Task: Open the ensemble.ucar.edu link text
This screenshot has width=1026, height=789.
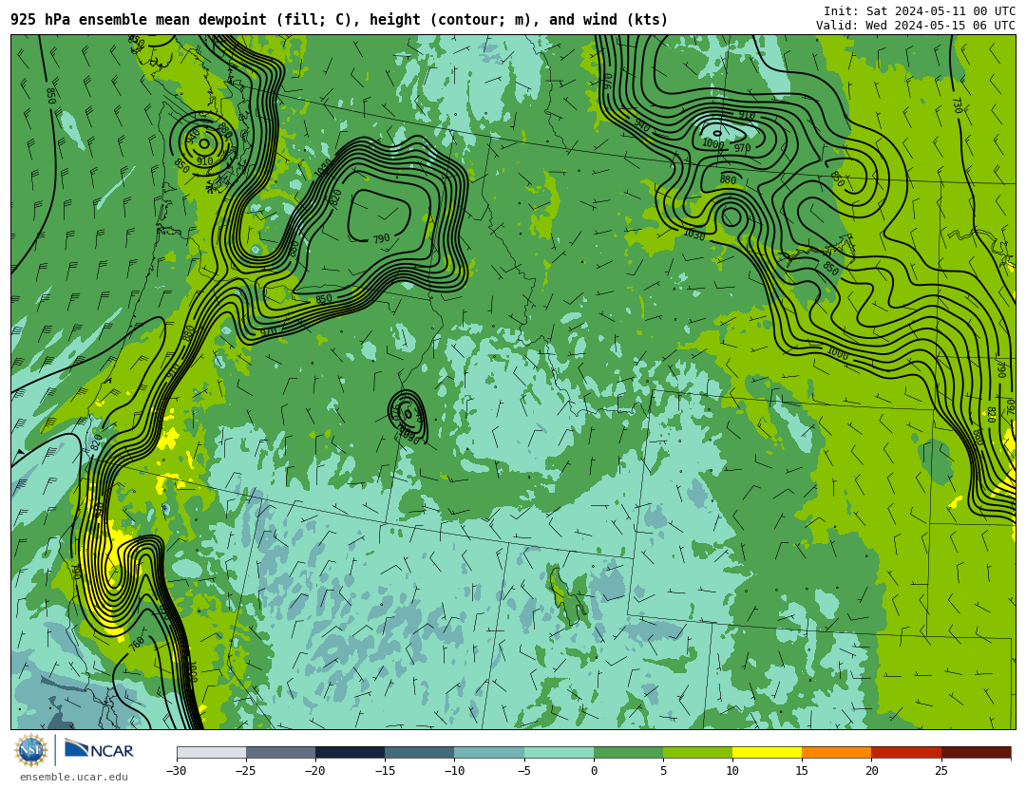Action: click(74, 777)
